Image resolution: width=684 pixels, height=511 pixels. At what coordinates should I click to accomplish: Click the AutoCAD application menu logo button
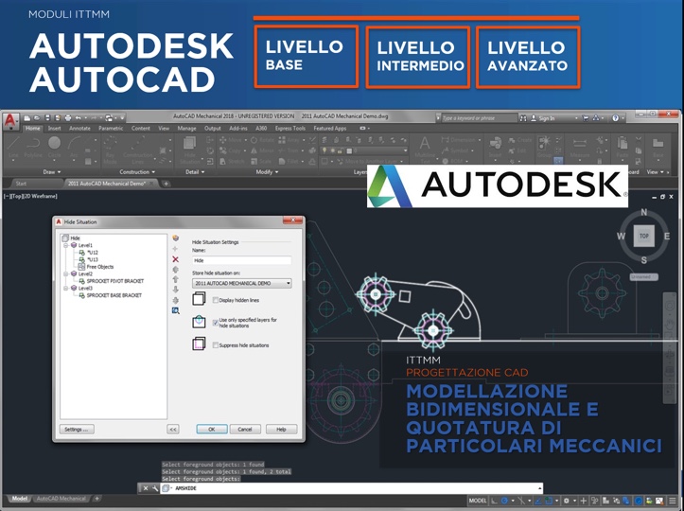click(10, 120)
